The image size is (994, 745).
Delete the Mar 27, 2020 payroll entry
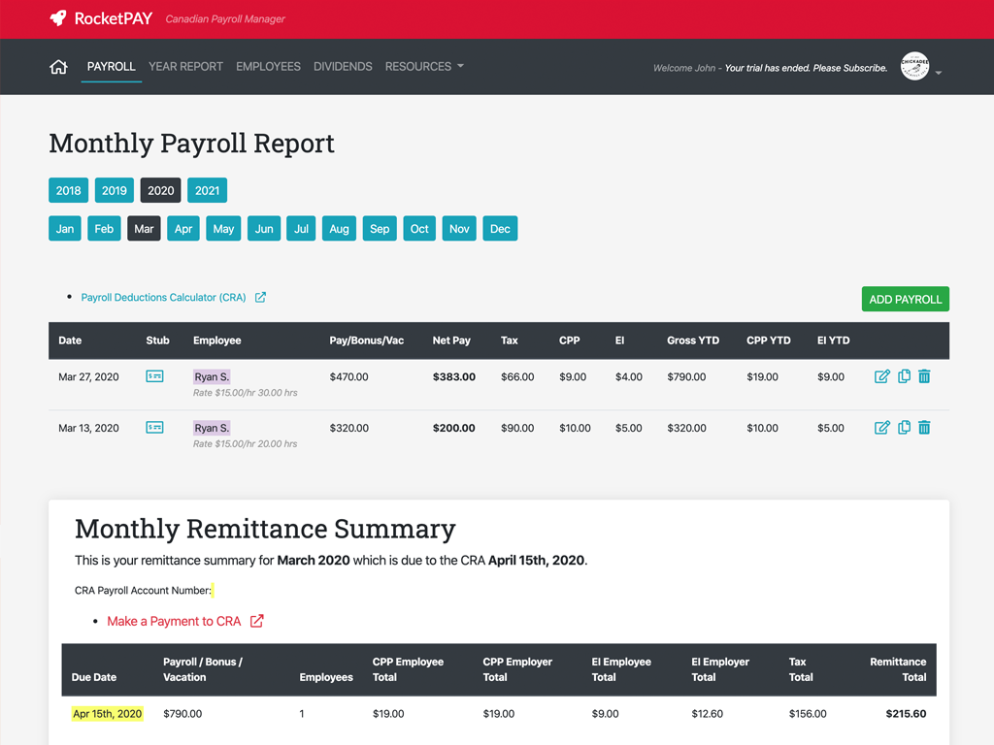click(x=924, y=376)
